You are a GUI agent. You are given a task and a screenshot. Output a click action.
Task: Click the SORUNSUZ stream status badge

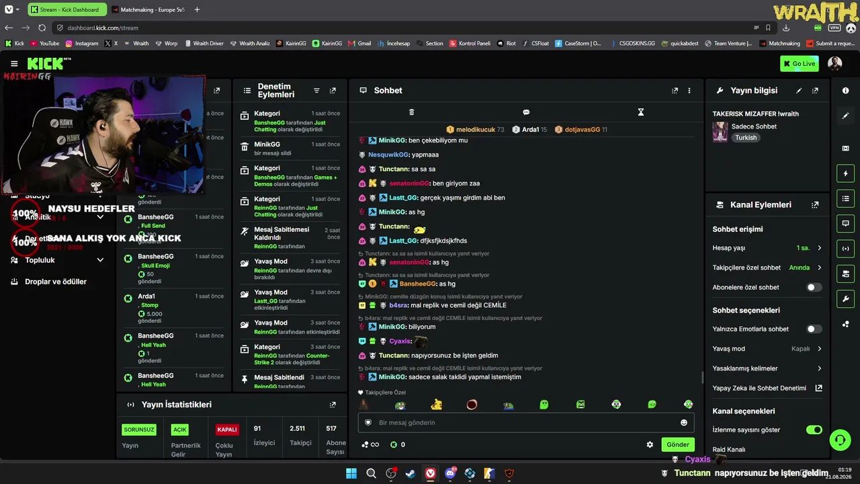click(x=139, y=430)
